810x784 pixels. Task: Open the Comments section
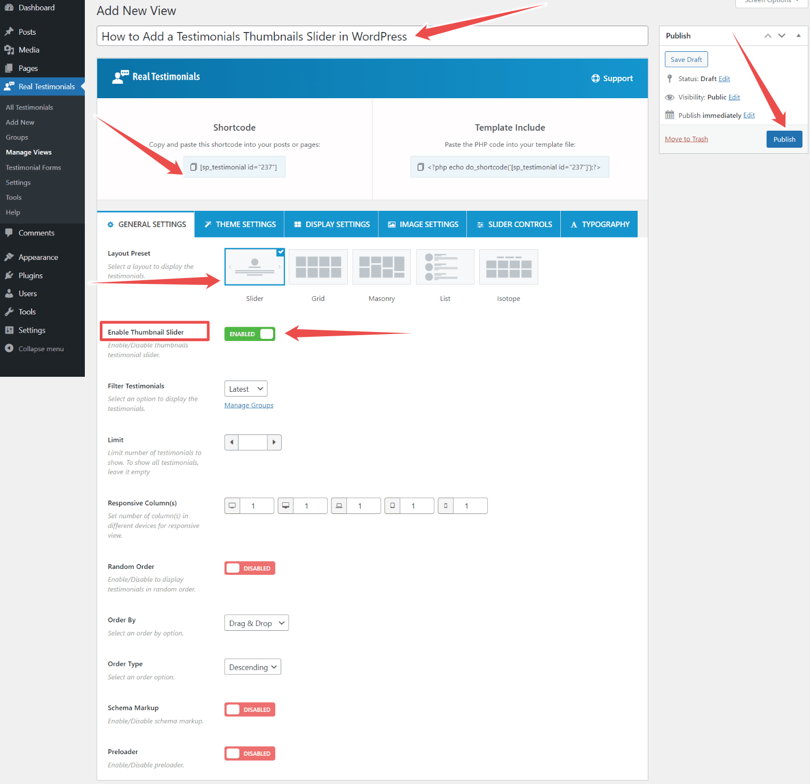click(36, 233)
